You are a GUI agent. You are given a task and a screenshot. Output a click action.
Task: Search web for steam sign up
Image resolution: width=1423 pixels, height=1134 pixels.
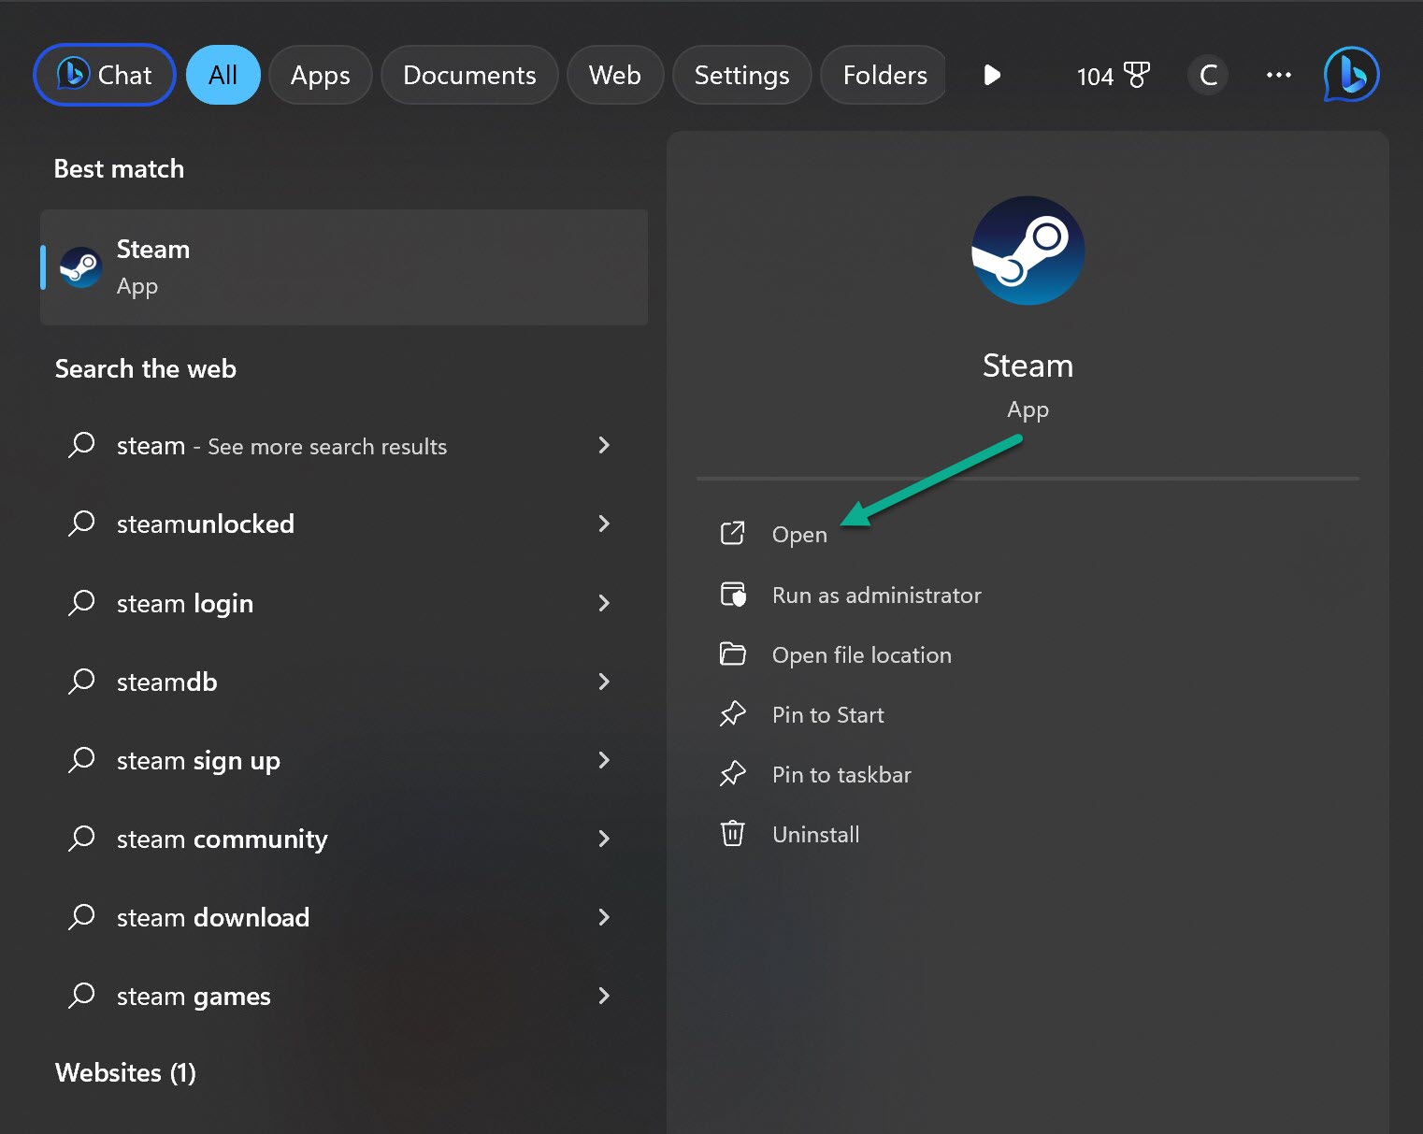coord(344,760)
